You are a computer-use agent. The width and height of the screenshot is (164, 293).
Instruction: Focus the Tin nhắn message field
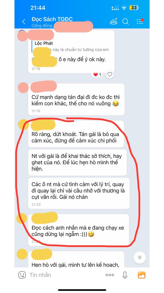tap(65, 275)
